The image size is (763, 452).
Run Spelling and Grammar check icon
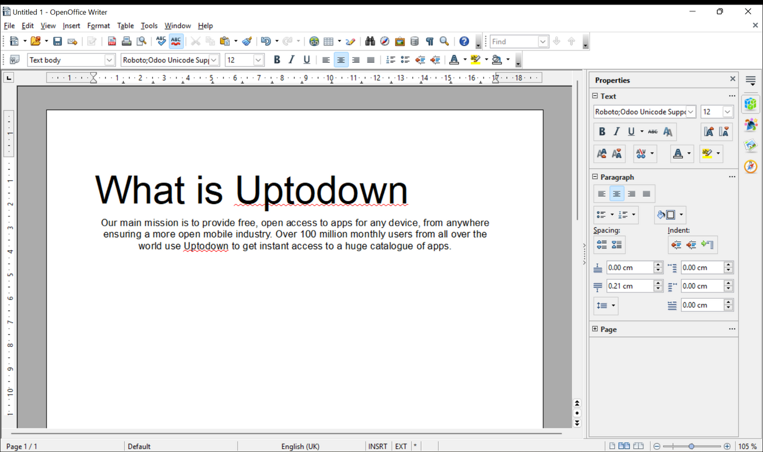point(161,41)
